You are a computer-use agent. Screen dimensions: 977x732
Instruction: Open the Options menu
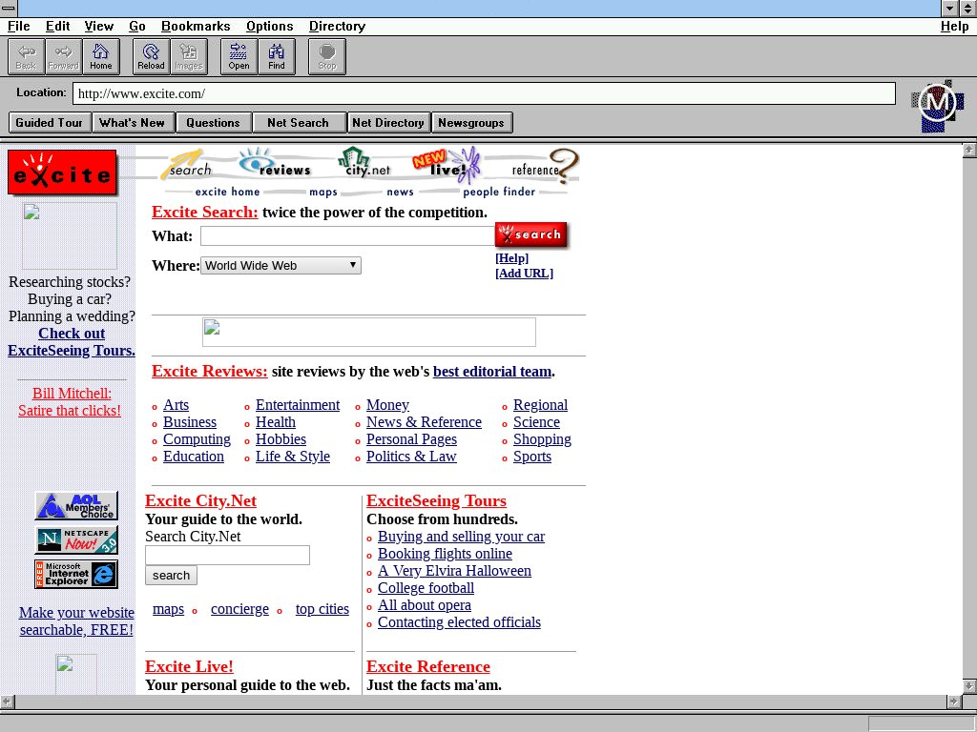[269, 27]
